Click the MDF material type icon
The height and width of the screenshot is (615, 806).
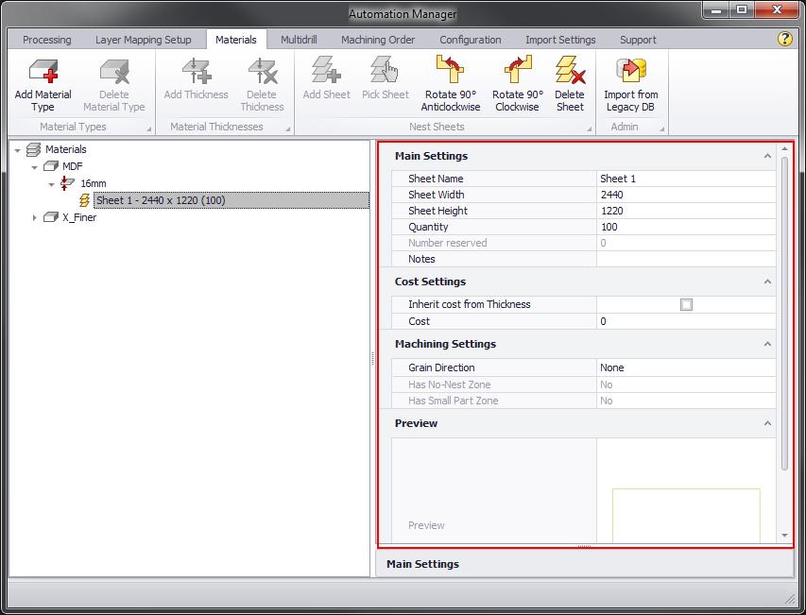[51, 166]
